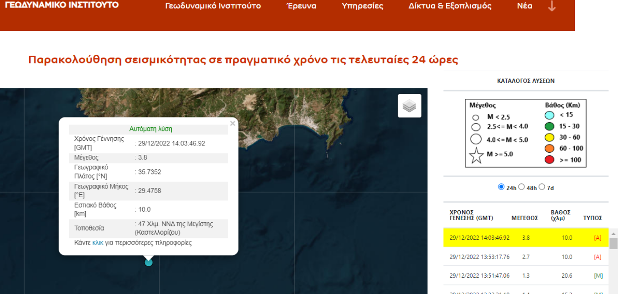
Task: Expand the Υπηρεσίες menu
Action: pos(362,6)
